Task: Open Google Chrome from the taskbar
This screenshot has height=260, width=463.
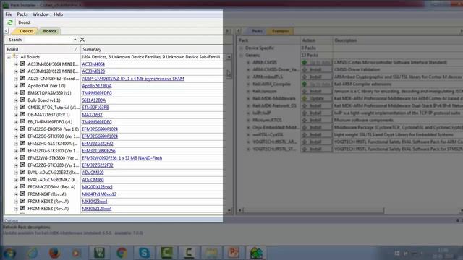Action: coord(122,253)
